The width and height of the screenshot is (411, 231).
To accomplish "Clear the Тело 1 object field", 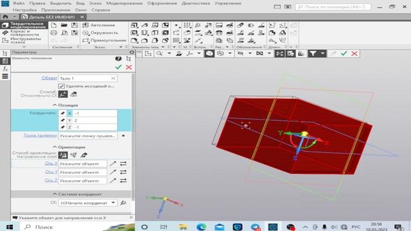I will [113, 78].
